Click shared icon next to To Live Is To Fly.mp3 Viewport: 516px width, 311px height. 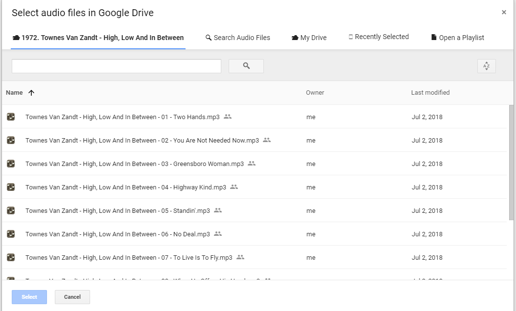click(240, 257)
